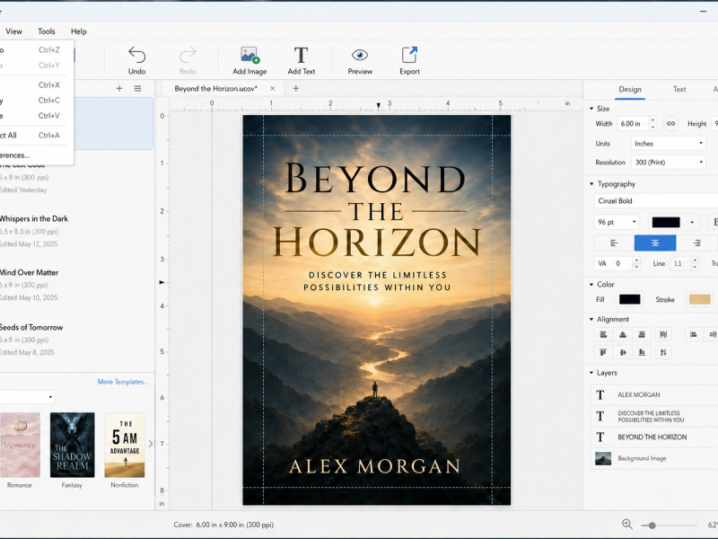Viewport: 718px width, 539px height.
Task: Distribute objects horizontally
Action: 663,334
